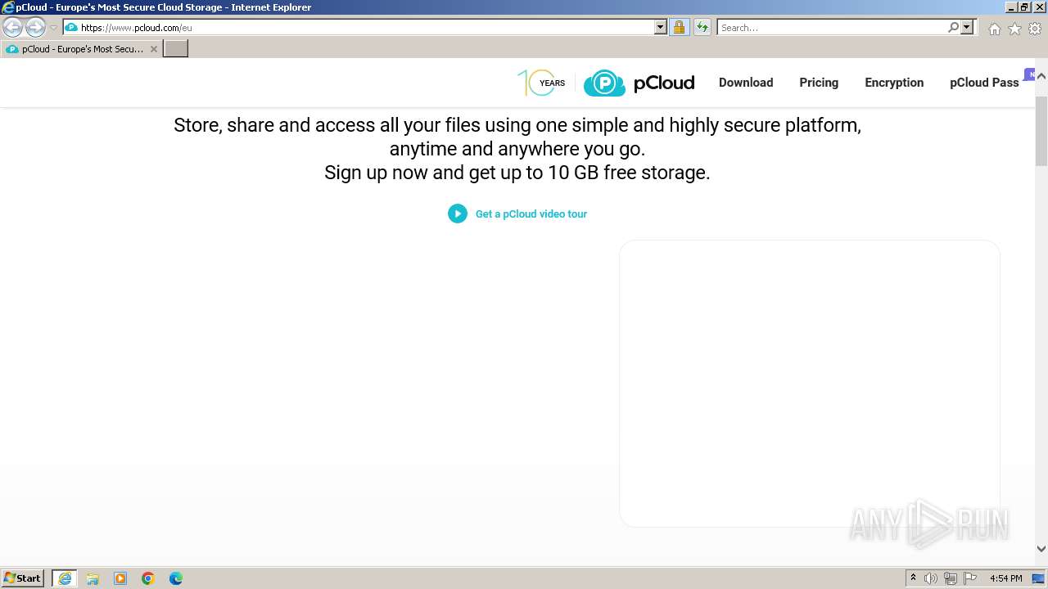Open the Pricing menu item

click(819, 83)
